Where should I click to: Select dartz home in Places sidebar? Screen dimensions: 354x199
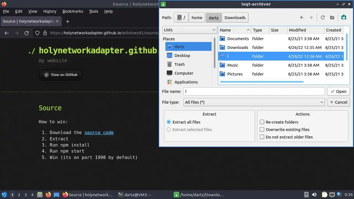[x=188, y=46]
